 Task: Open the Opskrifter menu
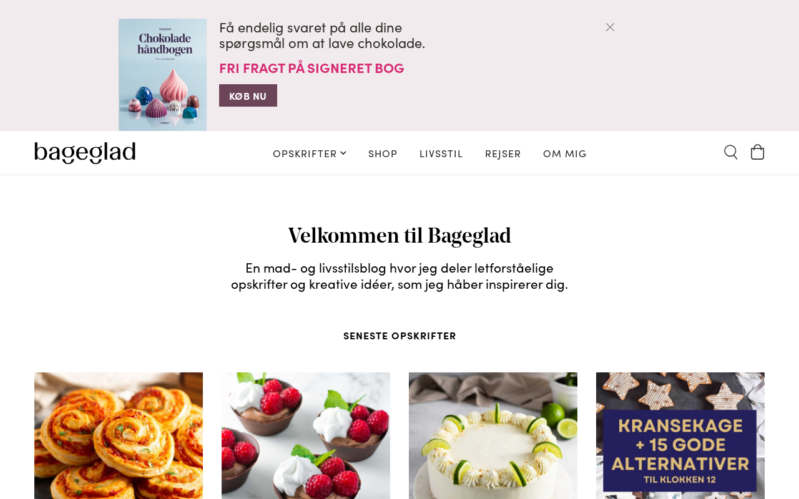(305, 153)
